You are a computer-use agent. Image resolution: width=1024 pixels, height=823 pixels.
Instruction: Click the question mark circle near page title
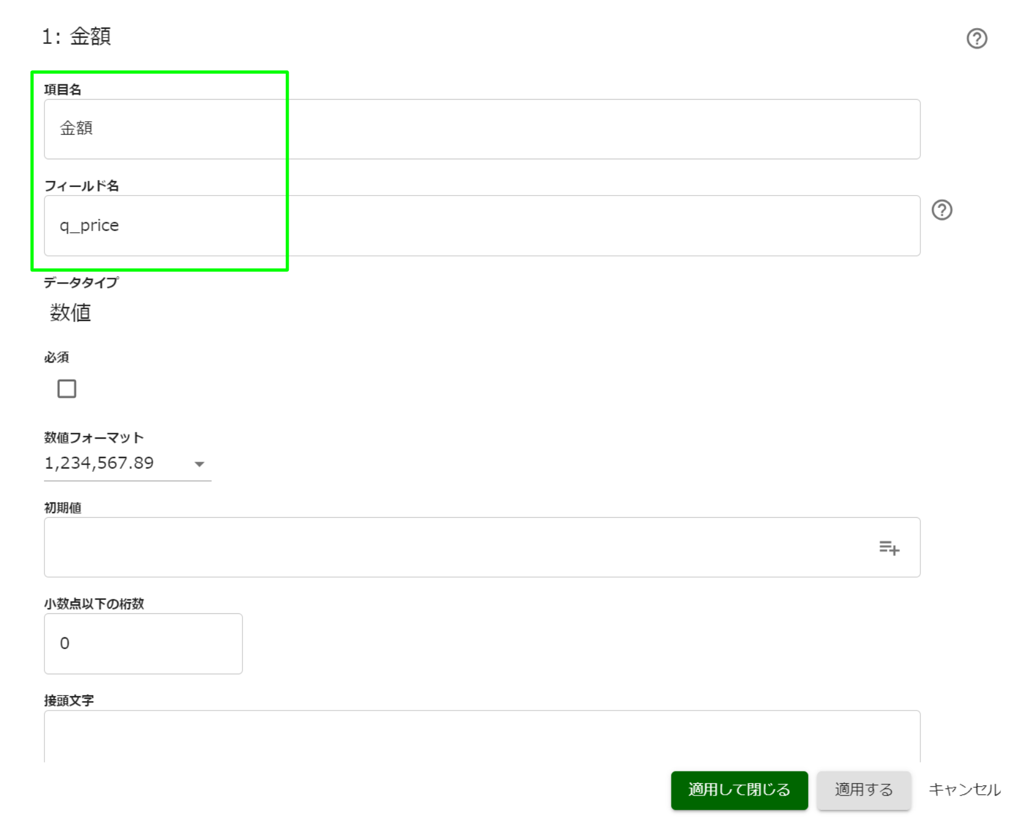[977, 39]
